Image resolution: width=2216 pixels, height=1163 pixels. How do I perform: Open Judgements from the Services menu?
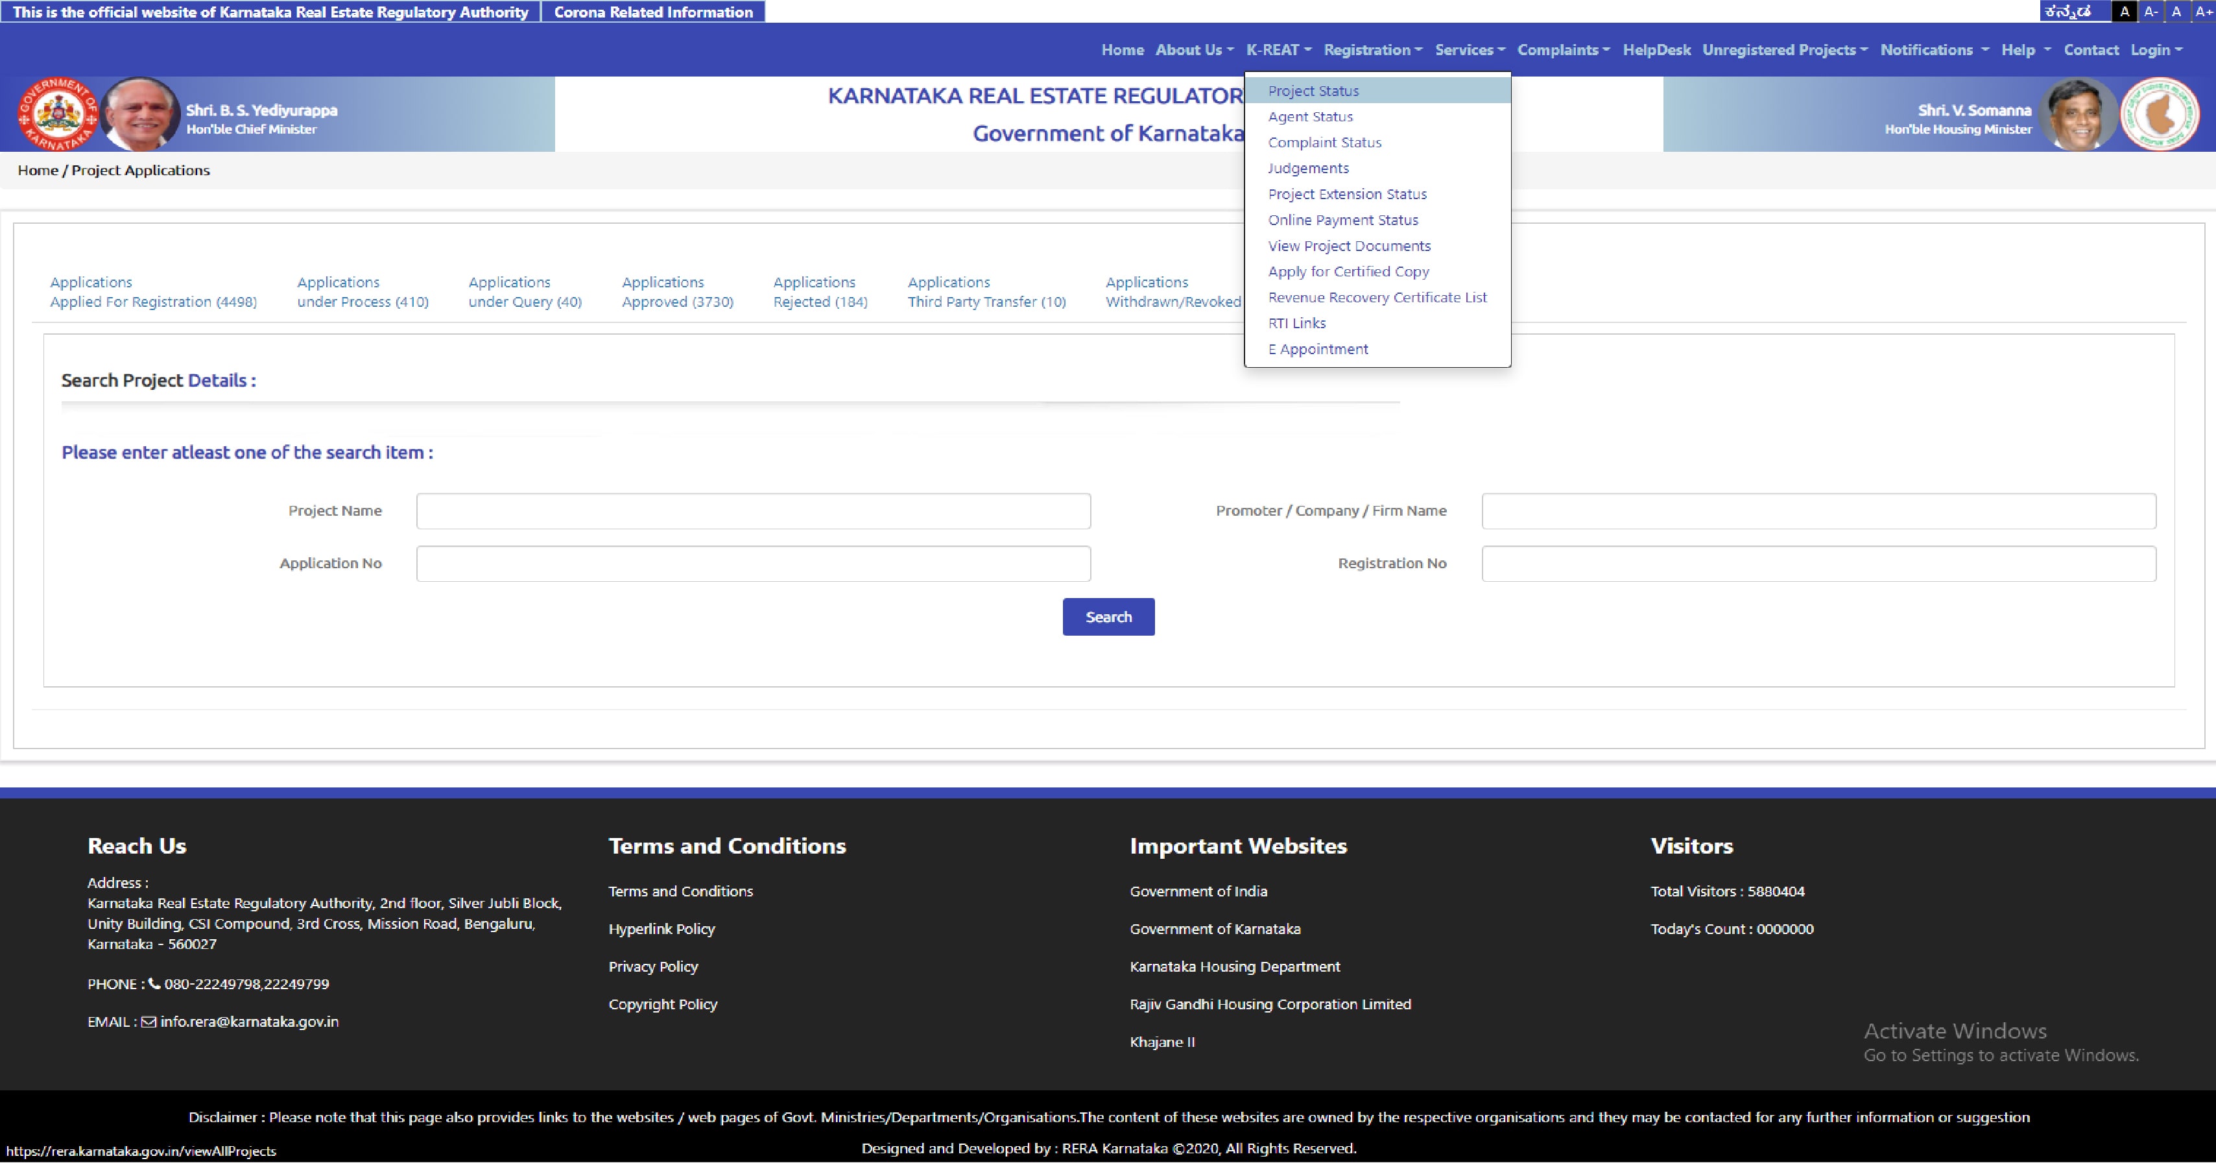pos(1377,168)
